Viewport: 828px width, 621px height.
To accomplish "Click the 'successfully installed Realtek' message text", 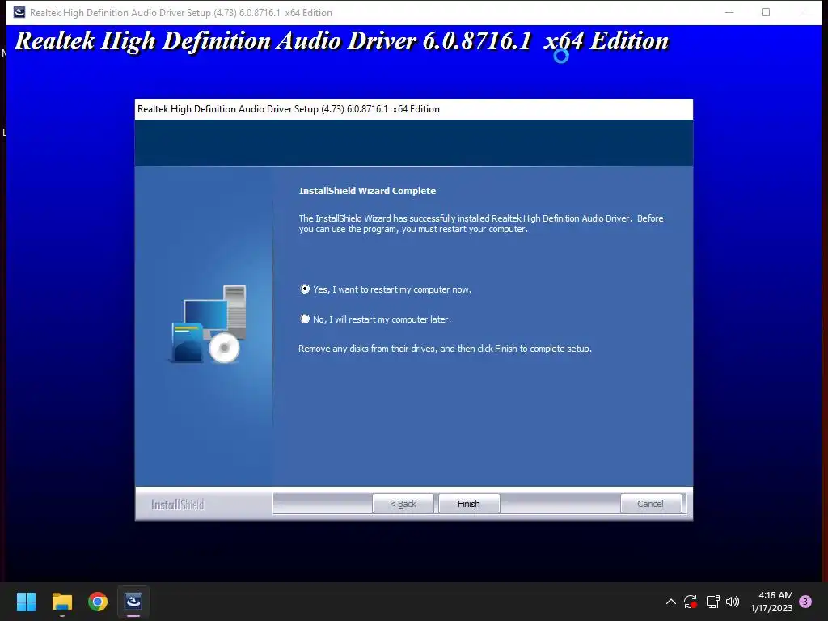I will tap(480, 223).
